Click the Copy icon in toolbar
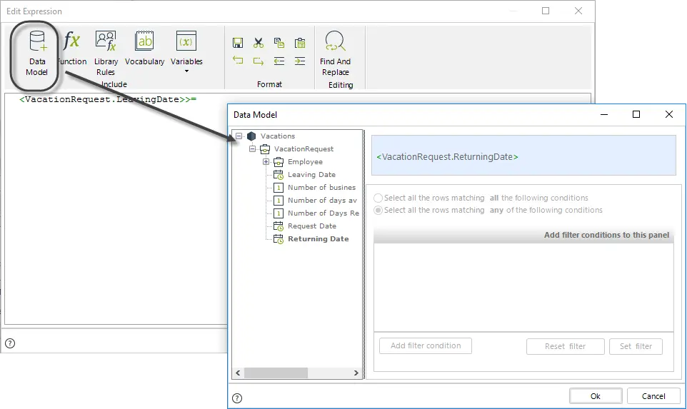 pyautogui.click(x=279, y=43)
